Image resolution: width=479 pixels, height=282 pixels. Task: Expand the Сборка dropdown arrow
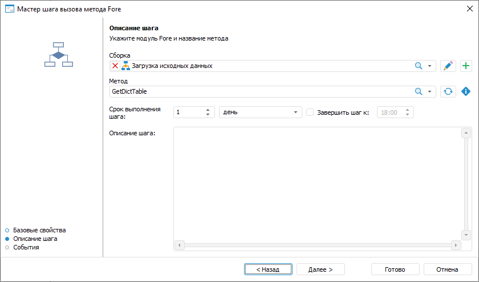[x=430, y=66]
